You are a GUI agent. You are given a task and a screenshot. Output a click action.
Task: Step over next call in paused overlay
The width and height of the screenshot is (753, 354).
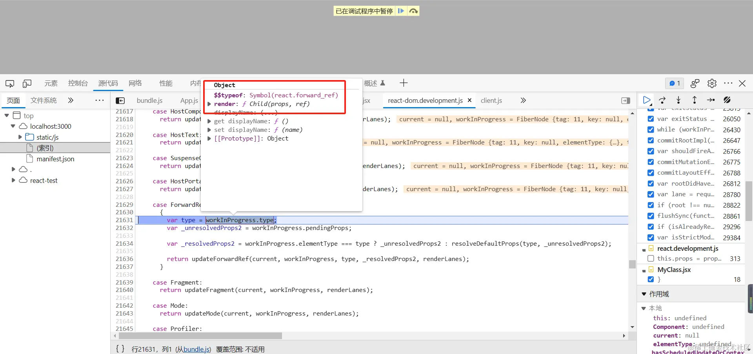click(413, 11)
